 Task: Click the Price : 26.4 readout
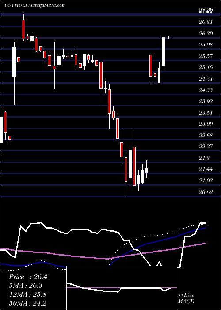point(28,277)
